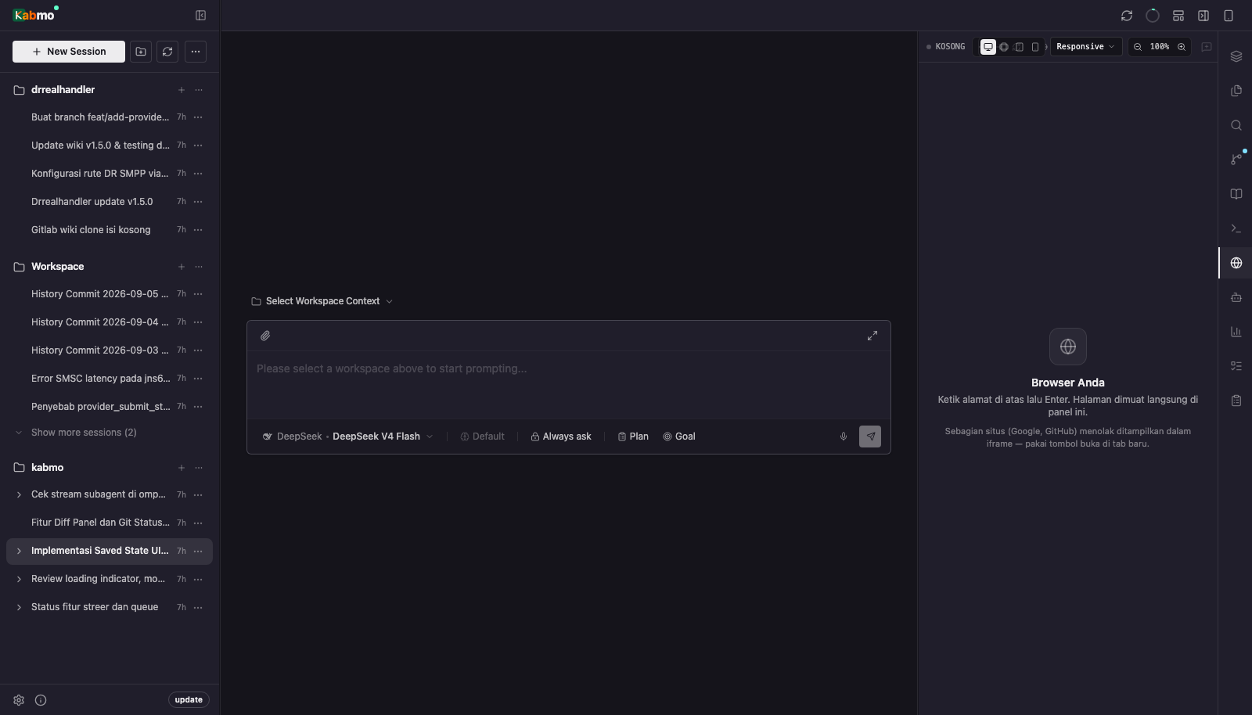Expand the Status fitur streer dan queue session
This screenshot has height=715, width=1252.
pos(19,607)
